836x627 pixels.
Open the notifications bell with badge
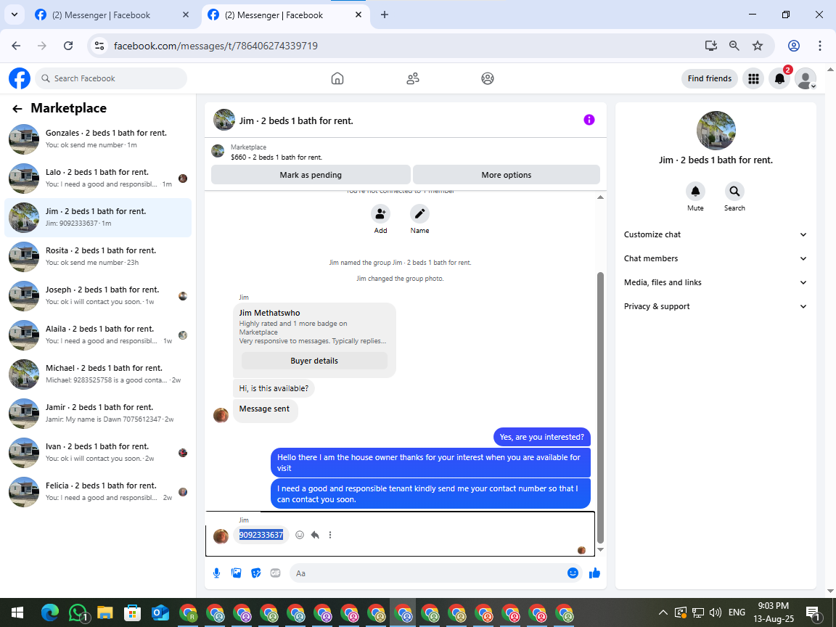(x=779, y=79)
